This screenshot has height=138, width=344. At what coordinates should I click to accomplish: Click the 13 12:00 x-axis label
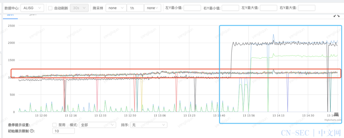click(40, 115)
